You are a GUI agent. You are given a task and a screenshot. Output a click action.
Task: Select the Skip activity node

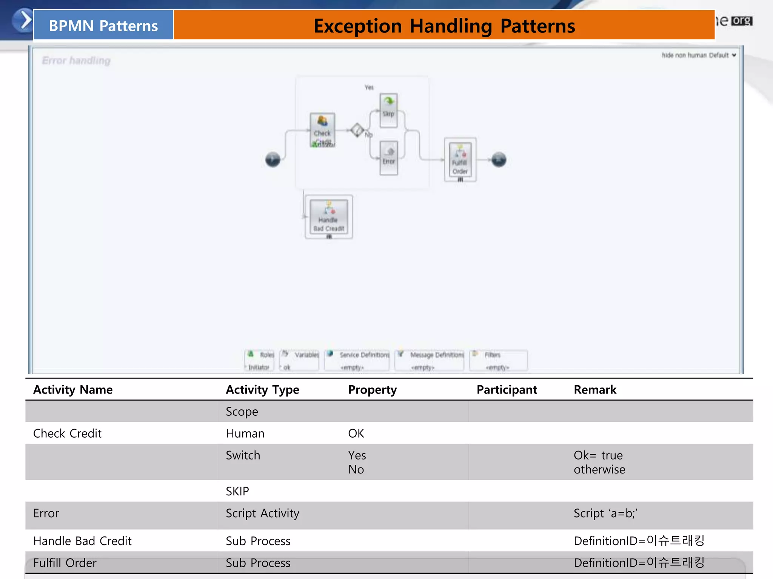coord(388,110)
